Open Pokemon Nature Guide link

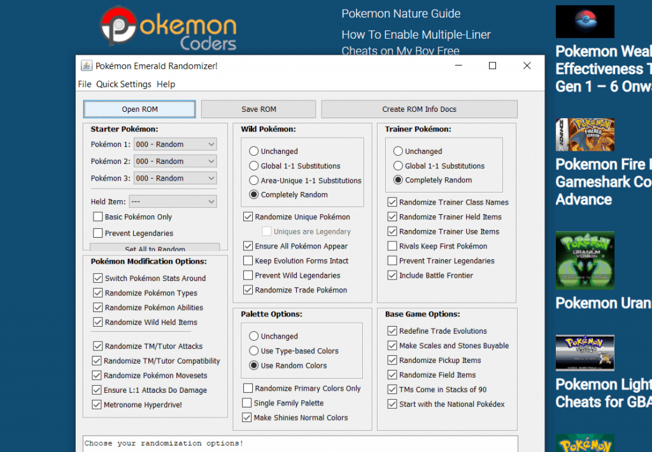pos(401,14)
